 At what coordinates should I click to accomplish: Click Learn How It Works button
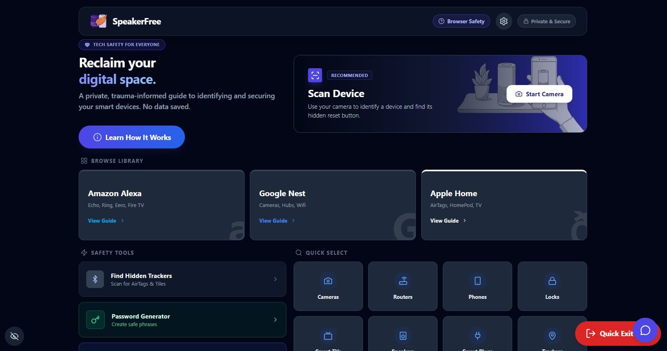(x=132, y=137)
